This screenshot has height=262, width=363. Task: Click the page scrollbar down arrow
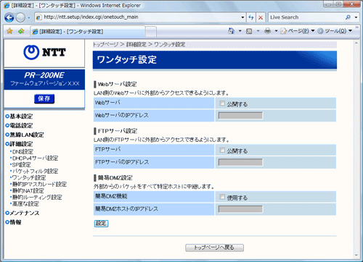[356, 255]
